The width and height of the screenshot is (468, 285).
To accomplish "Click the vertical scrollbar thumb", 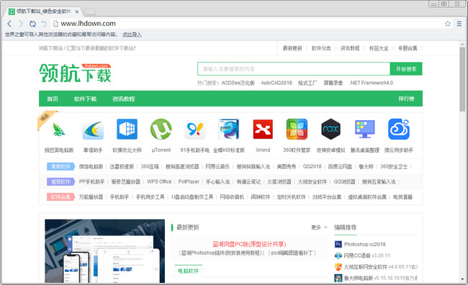I will 462,79.
